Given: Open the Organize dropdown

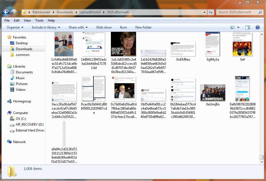Looking at the screenshot, I should pos(15,27).
